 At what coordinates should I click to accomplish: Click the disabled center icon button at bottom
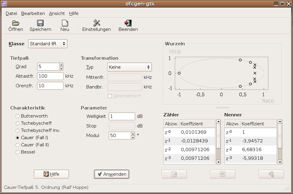pyautogui.click(x=223, y=174)
